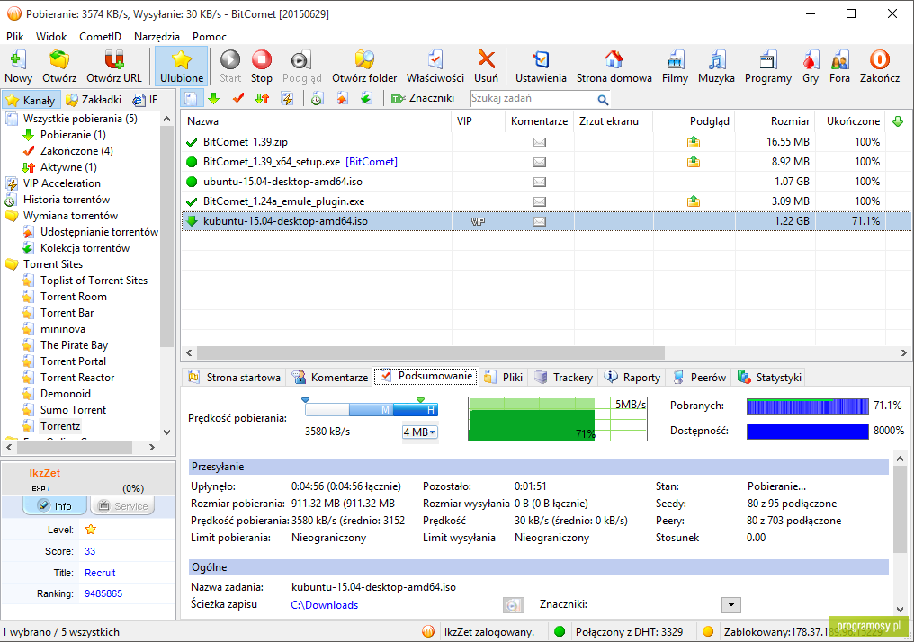Open the Komentarze tab
The image size is (914, 642).
330,378
